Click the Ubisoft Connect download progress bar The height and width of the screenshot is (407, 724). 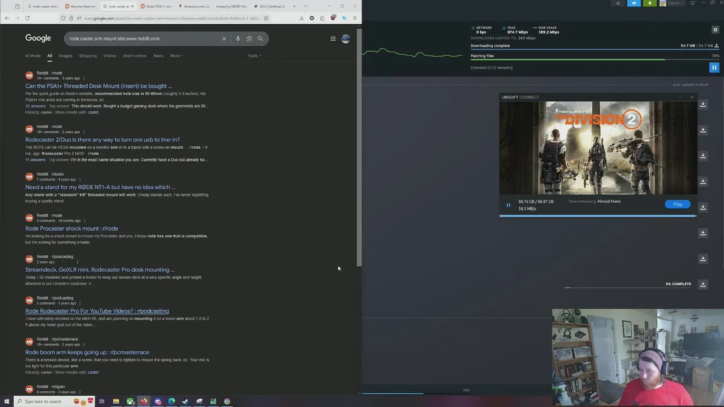[x=598, y=215]
